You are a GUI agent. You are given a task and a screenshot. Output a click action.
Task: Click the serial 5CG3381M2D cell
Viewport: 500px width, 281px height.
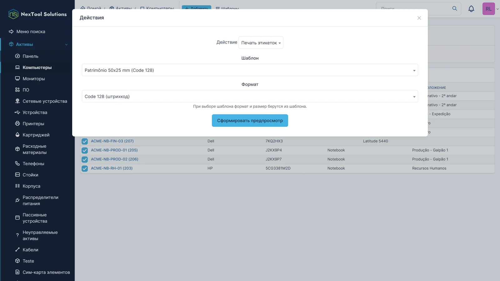click(278, 168)
